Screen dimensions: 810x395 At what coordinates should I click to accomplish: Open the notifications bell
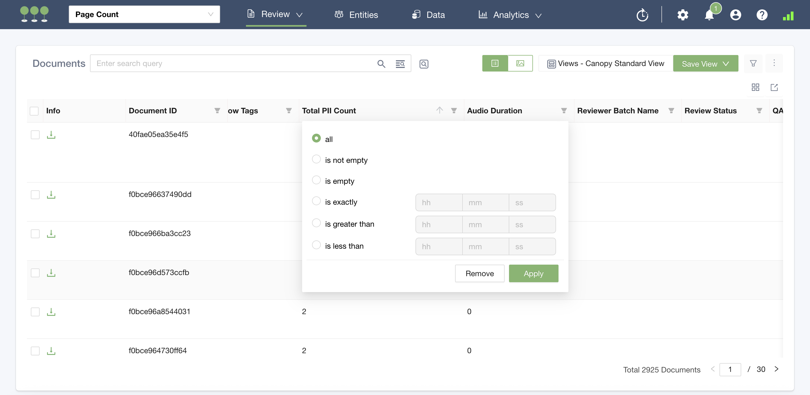point(709,15)
